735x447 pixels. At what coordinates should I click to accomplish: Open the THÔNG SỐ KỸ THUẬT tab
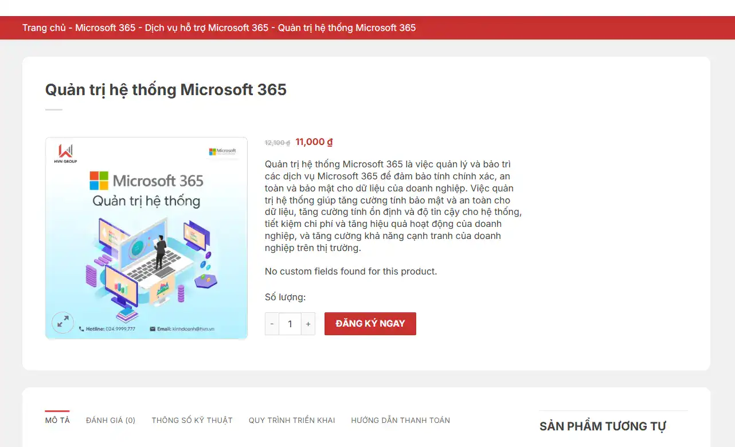pos(192,420)
